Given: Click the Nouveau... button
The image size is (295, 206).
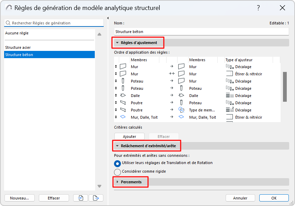Looking at the screenshot, I should [x=19, y=198].
